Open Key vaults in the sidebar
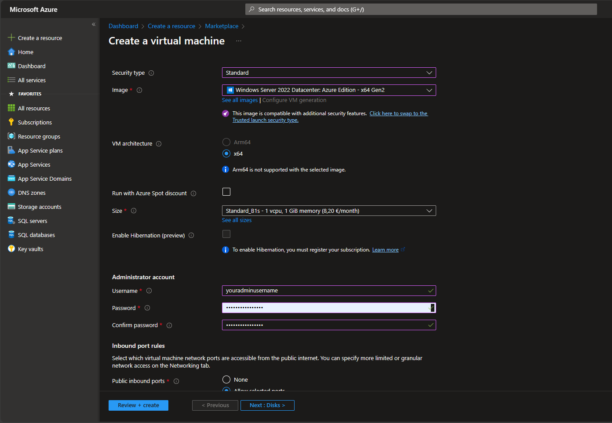The image size is (612, 423). tap(31, 249)
